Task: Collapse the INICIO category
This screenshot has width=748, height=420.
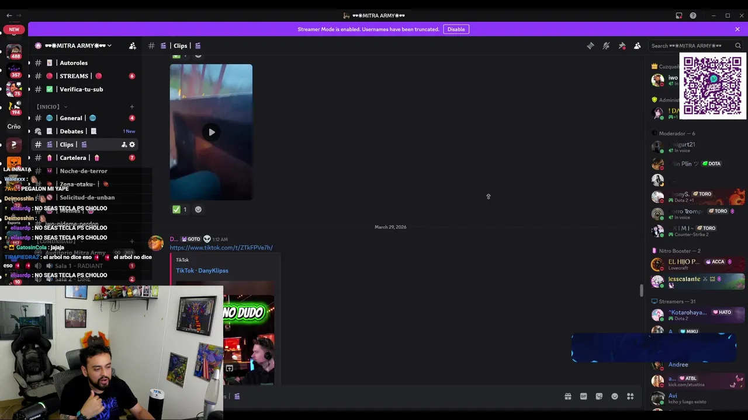Action: pyautogui.click(x=51, y=107)
